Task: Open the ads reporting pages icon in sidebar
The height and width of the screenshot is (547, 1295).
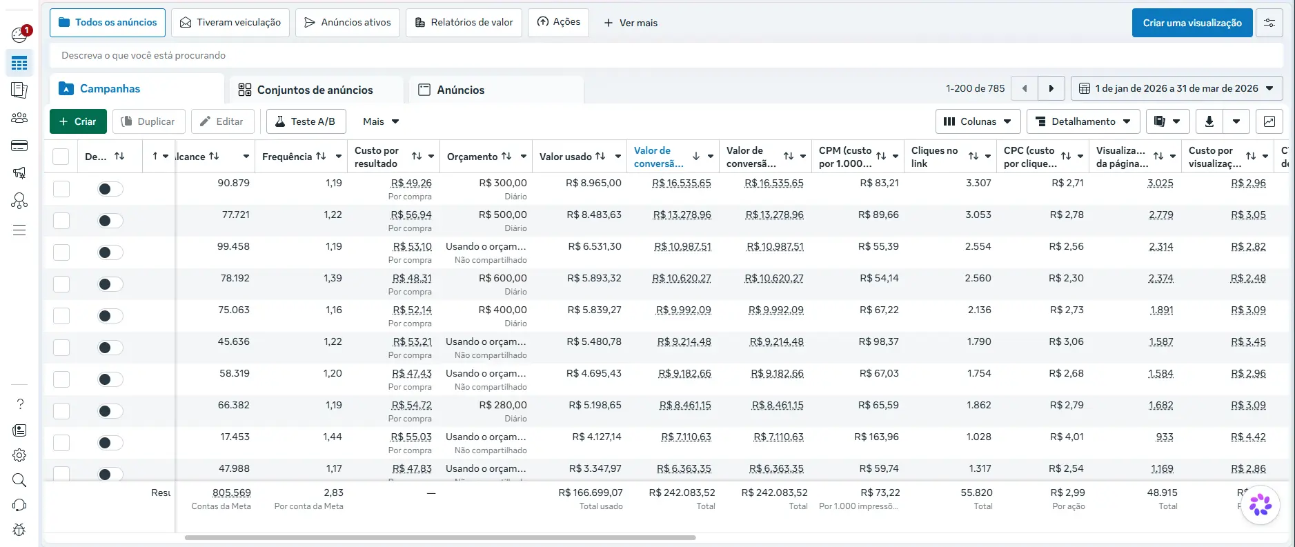Action: point(19,90)
